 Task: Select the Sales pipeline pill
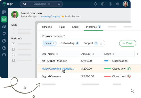tap(50, 43)
